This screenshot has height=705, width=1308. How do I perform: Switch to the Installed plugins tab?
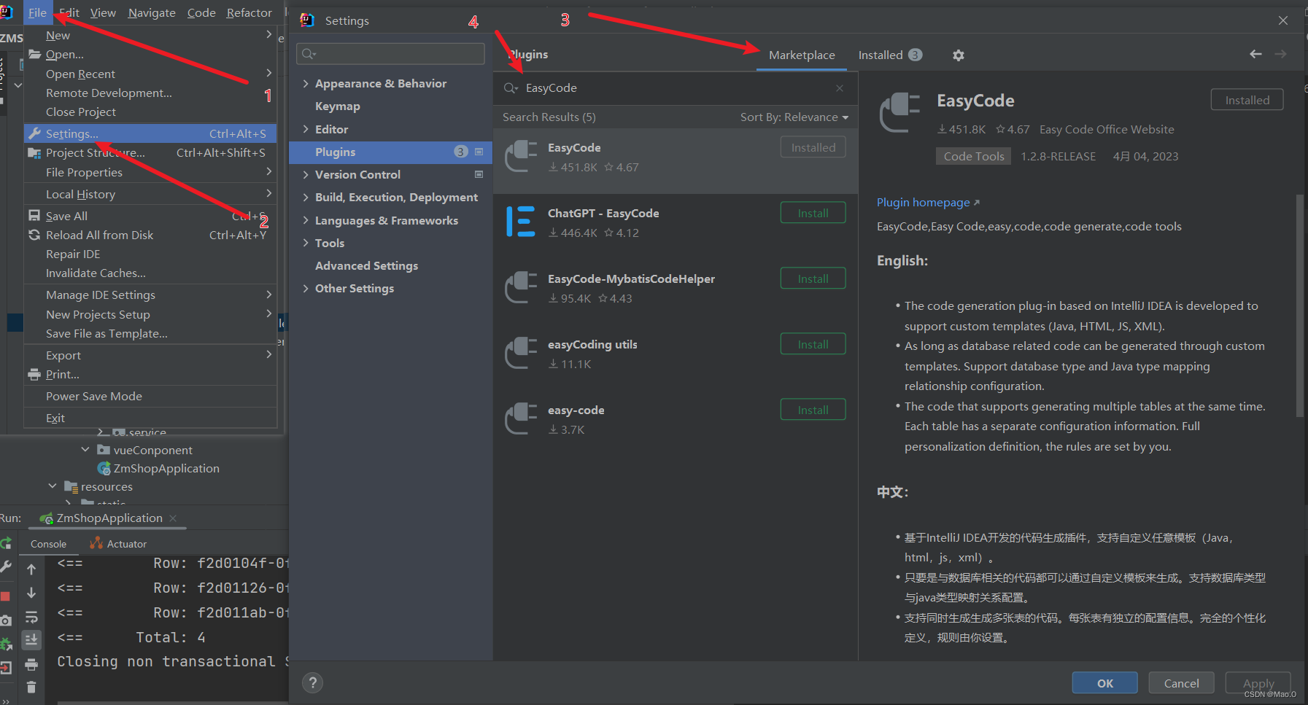(x=889, y=55)
